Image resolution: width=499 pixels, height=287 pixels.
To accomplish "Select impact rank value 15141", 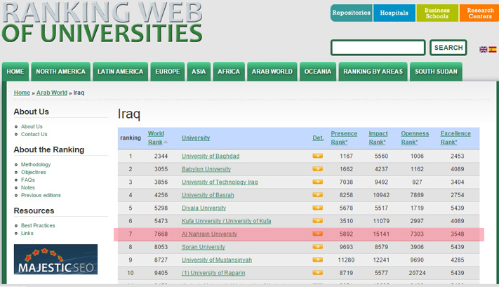I will coord(381,234).
